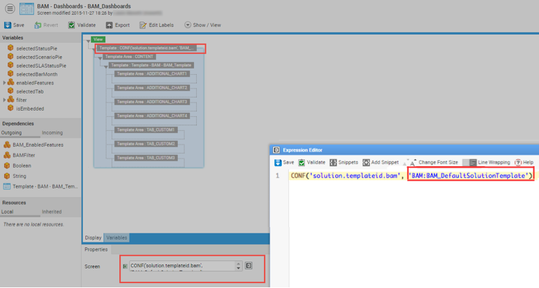Switch to the Incoming dependencies tab

tap(53, 132)
